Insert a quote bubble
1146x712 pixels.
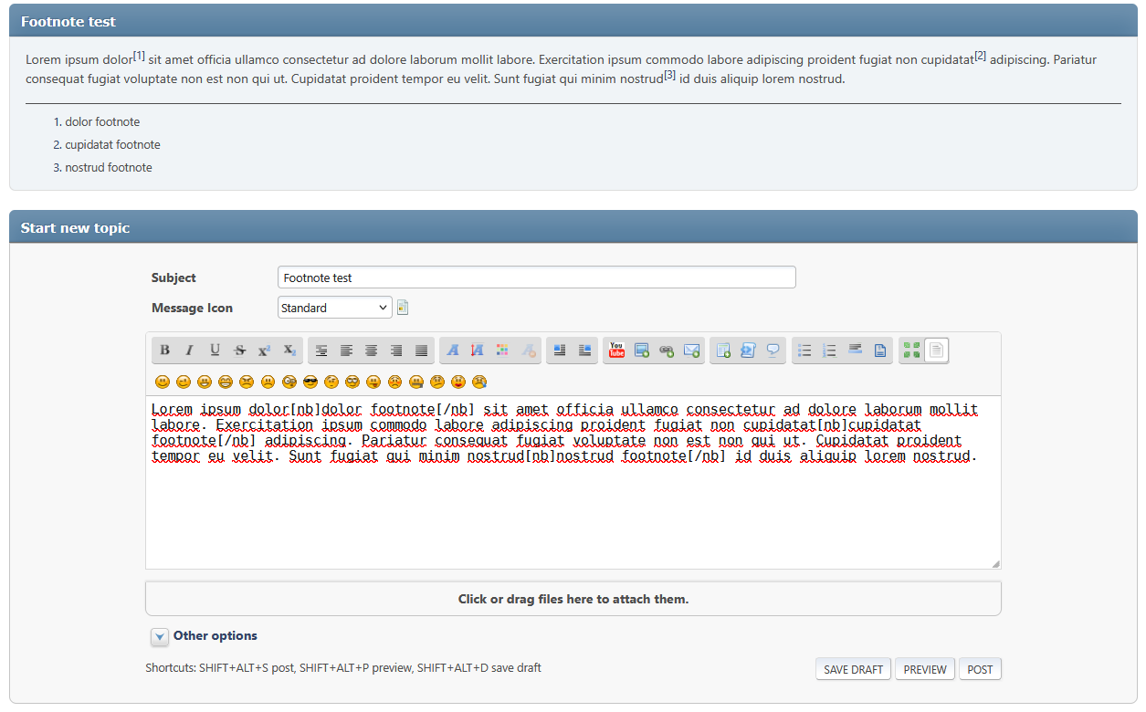coord(773,351)
